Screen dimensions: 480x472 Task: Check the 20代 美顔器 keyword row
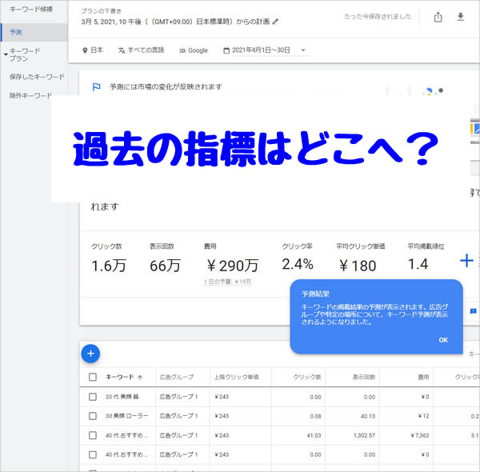point(93,397)
